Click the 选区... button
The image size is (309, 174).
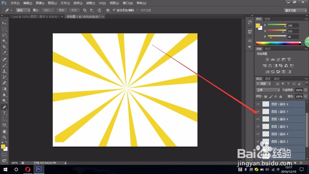coord(48,10)
